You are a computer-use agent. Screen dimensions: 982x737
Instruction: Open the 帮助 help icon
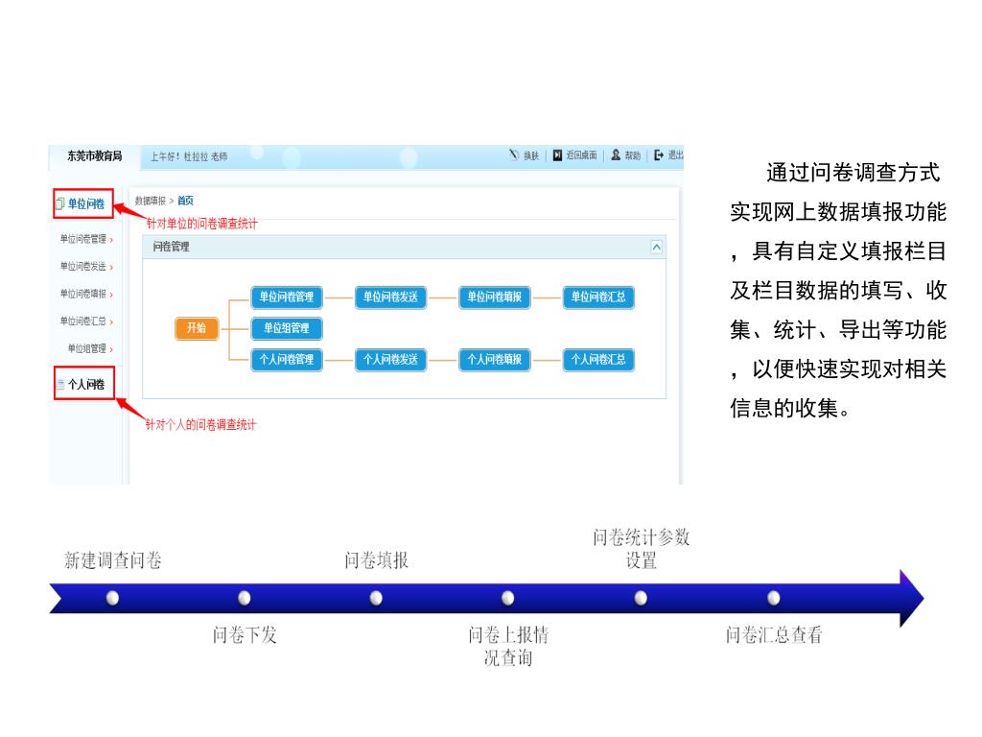click(x=616, y=155)
